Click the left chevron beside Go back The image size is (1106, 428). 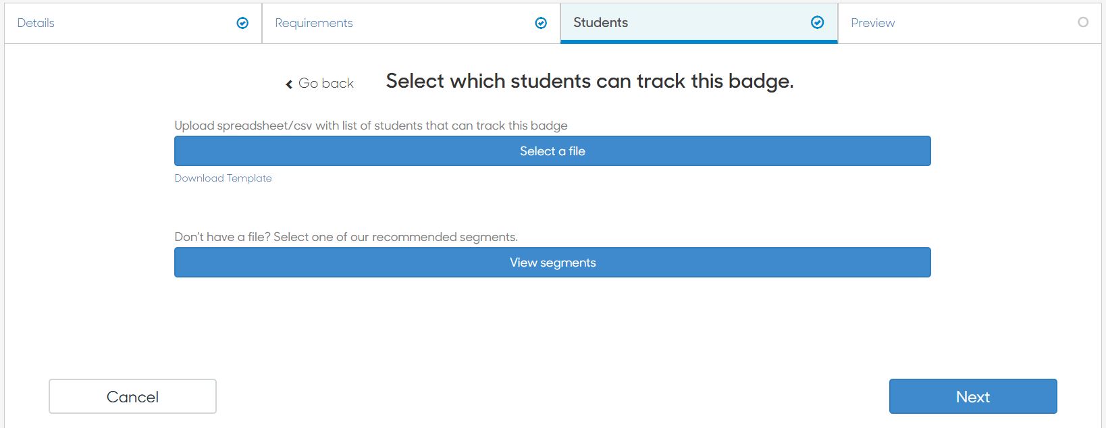289,84
